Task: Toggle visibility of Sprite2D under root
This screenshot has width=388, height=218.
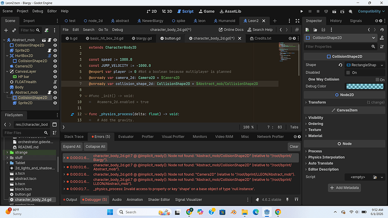Action: tap(55, 51)
